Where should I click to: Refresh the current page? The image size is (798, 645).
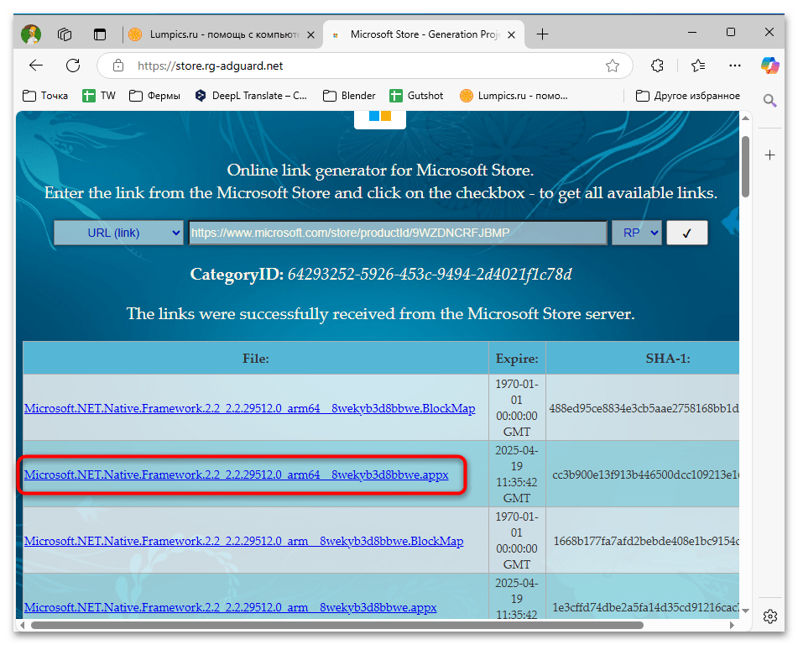click(73, 66)
